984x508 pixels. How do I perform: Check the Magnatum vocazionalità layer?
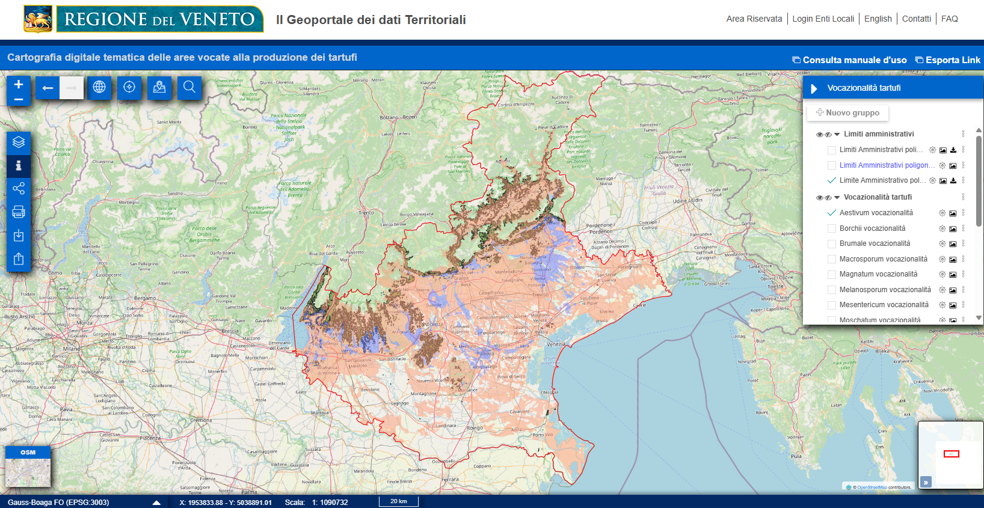click(x=832, y=274)
